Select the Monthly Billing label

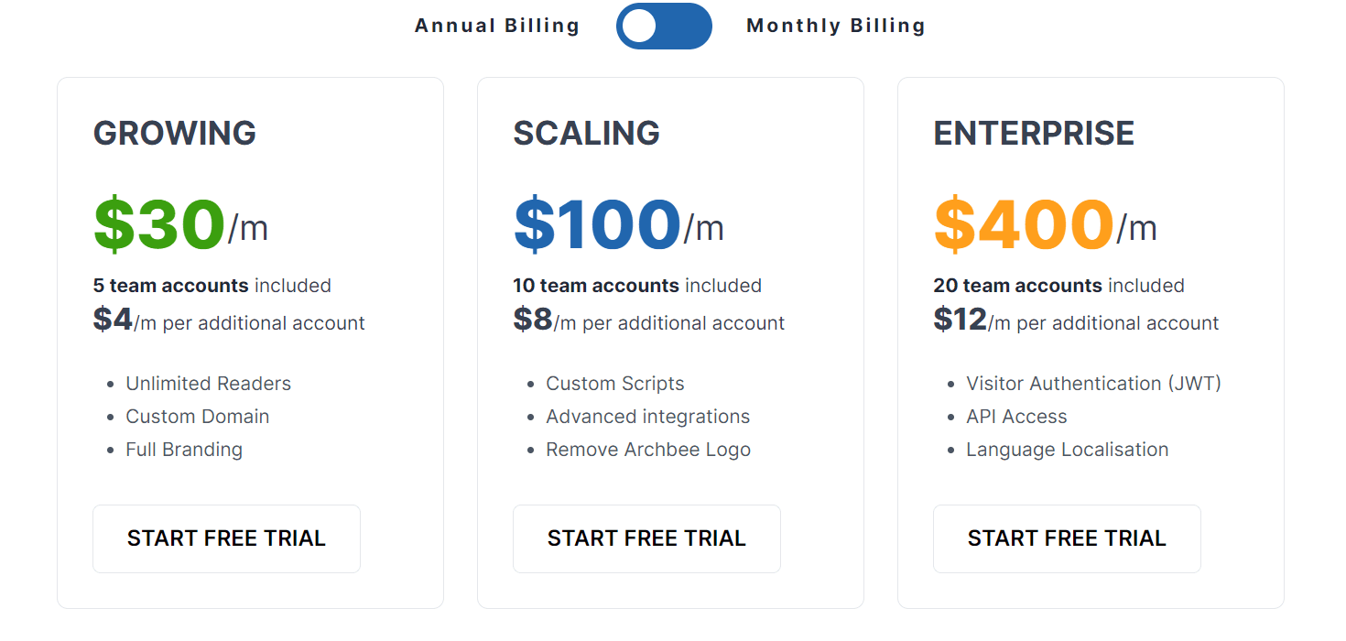(x=835, y=26)
